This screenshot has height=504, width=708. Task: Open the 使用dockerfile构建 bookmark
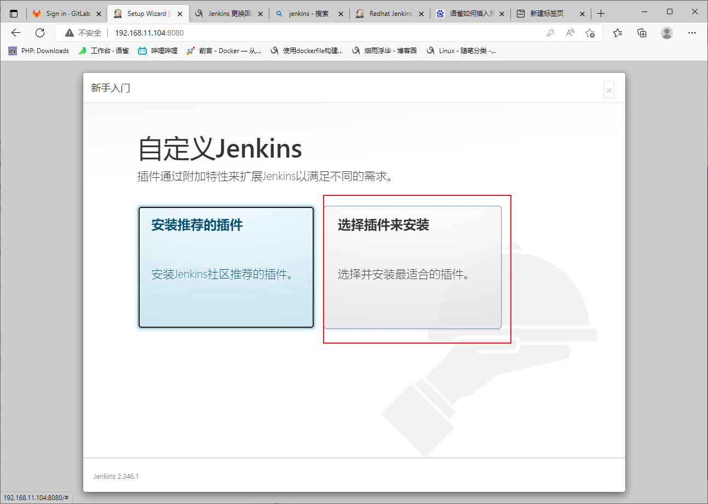pyautogui.click(x=307, y=51)
